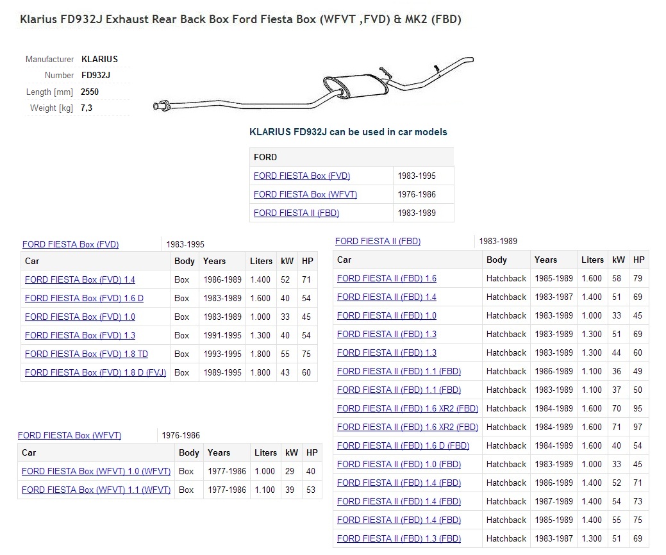
Task: Click years 1976-1986 in summary table
Action: (x=417, y=194)
